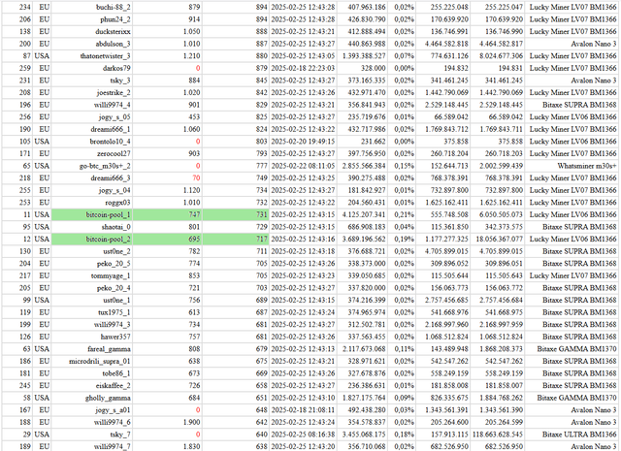Click timestamp "2025-02-20 19:49:15"
The height and width of the screenshot is (451, 621).
[303, 142]
